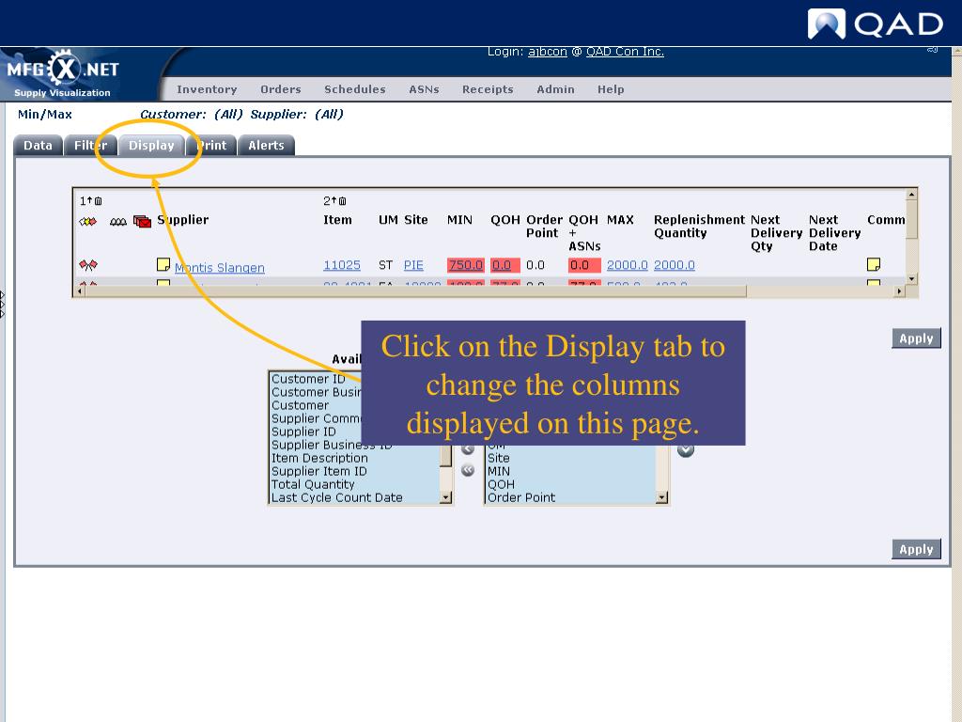Click the double left-arrow remove all button
This screenshot has width=962, height=722.
tap(468, 470)
